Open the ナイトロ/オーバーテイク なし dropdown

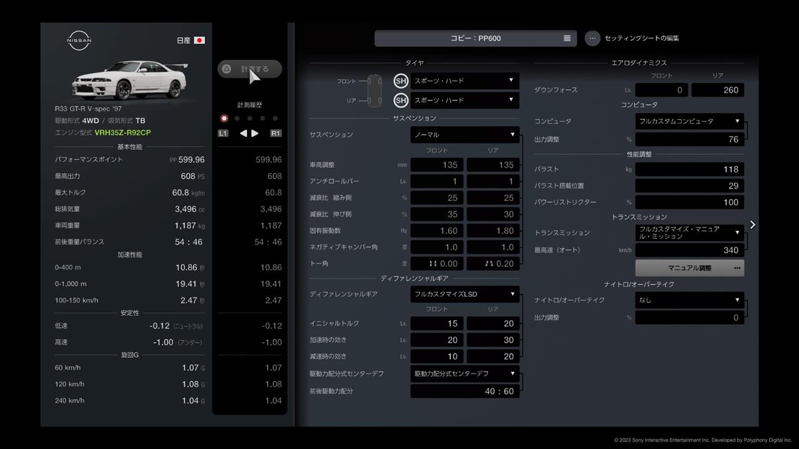point(690,300)
